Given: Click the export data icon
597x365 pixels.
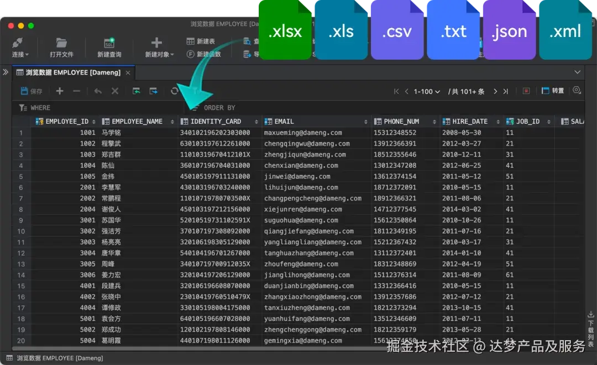Looking at the screenshot, I should click(154, 91).
